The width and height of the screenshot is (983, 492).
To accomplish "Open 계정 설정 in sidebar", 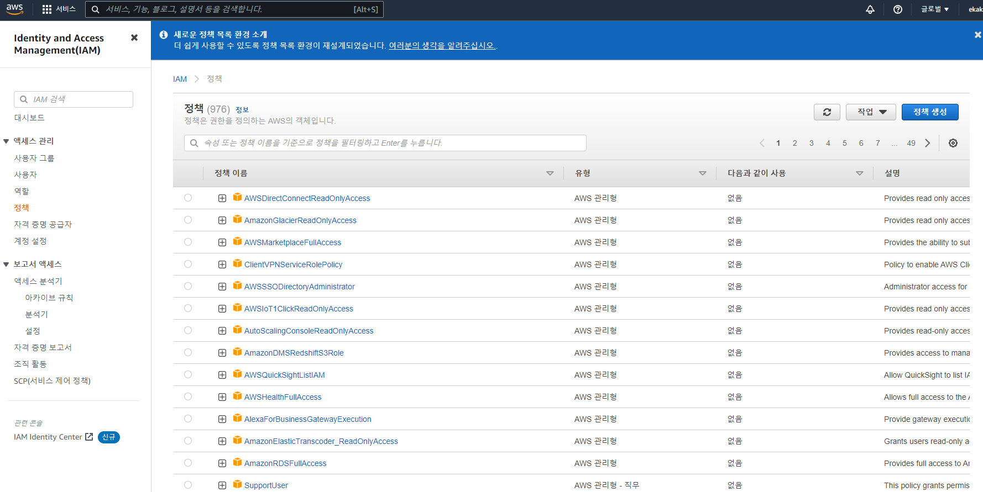I will (30, 241).
